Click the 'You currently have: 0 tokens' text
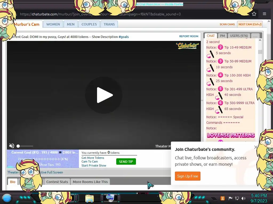 (x=101, y=153)
